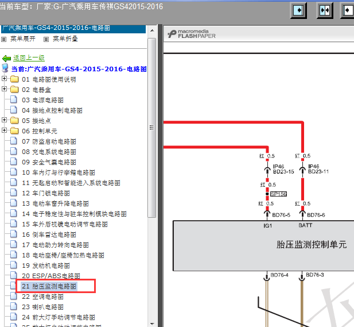Click 菜单展开 to expand all menus

23,39
